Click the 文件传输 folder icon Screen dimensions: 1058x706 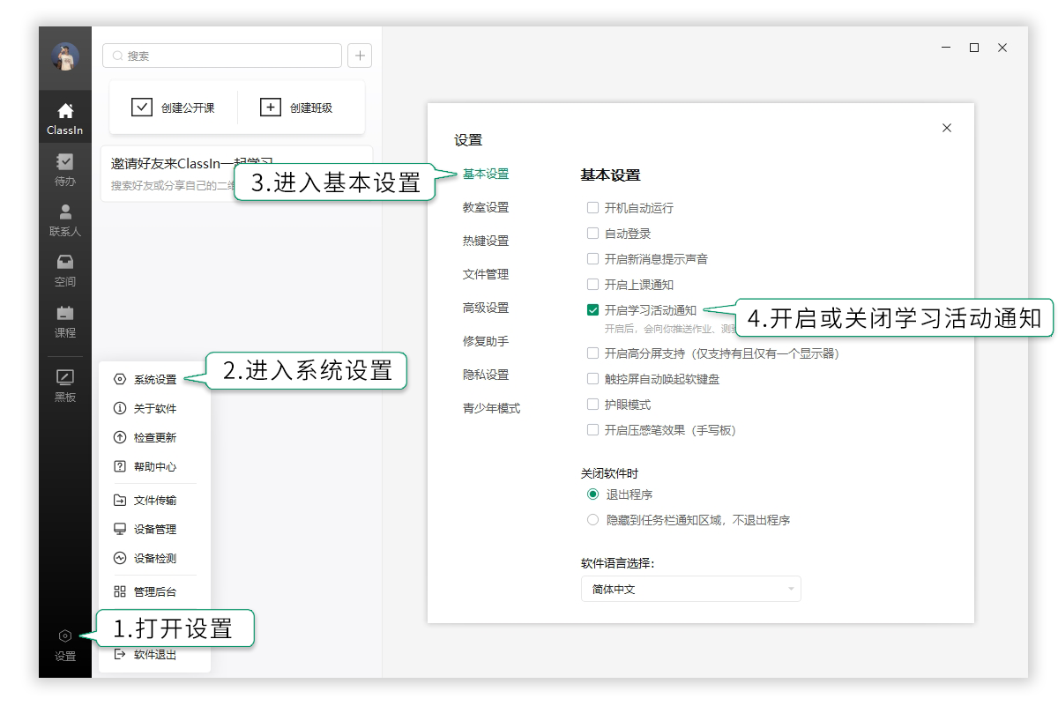[x=120, y=500]
